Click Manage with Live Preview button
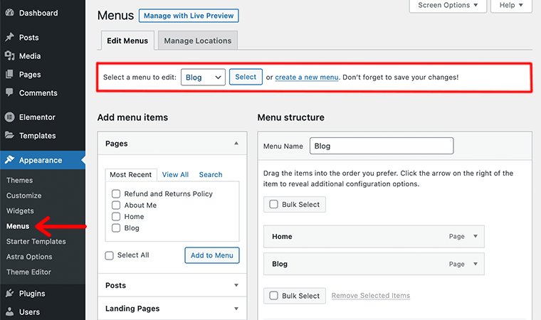541x320 pixels. (x=189, y=16)
